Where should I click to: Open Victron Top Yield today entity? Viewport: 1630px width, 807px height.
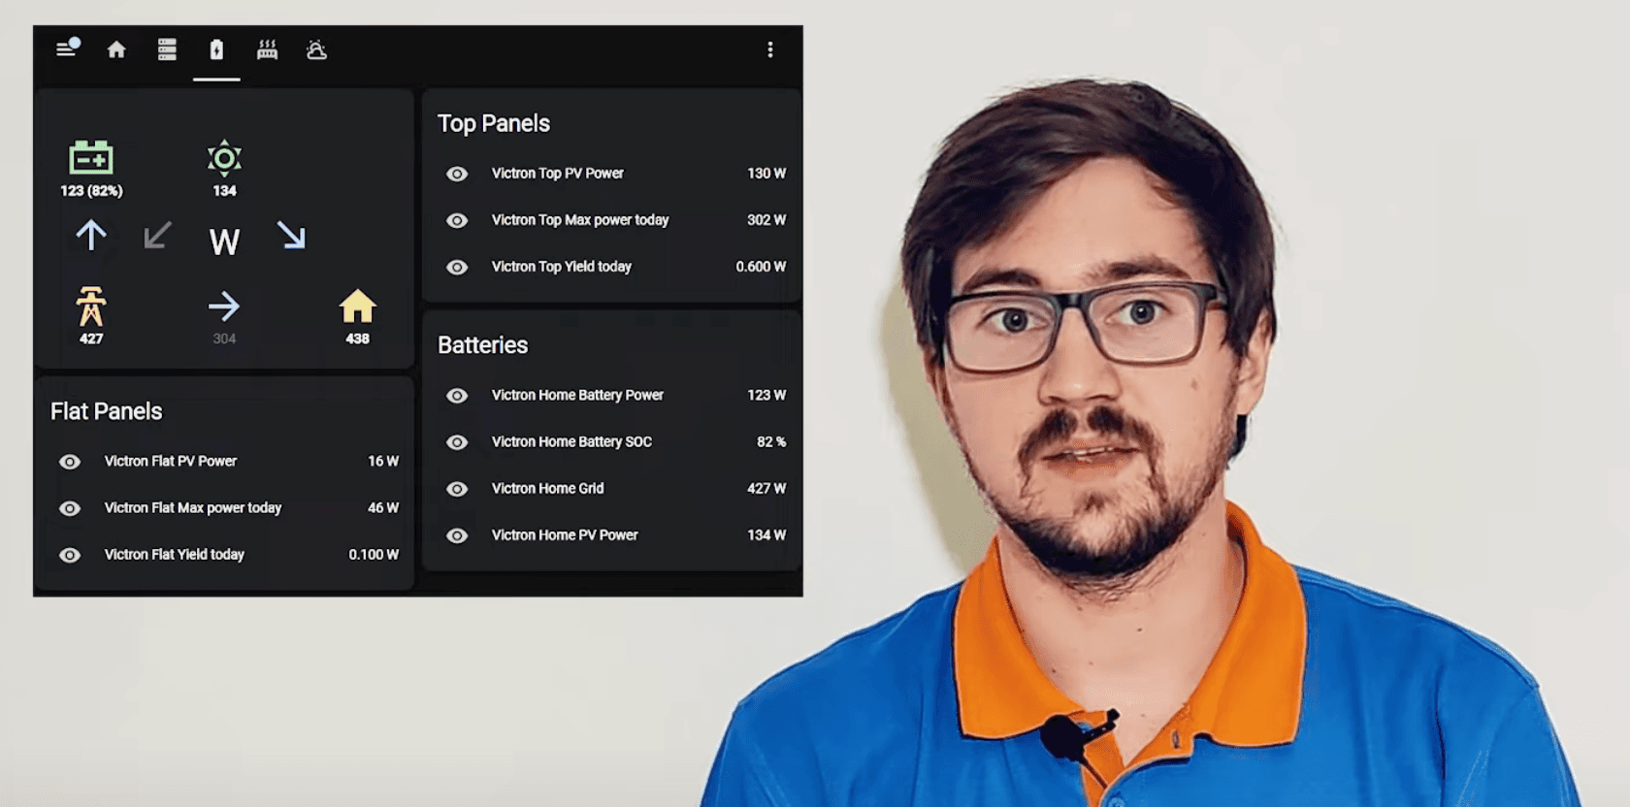tap(561, 267)
